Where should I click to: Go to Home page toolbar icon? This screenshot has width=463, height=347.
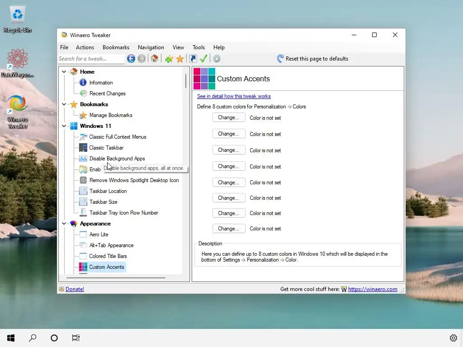[x=155, y=59]
